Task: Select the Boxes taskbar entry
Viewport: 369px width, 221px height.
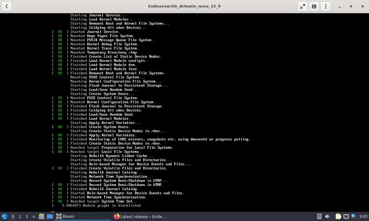Action: coord(83,216)
